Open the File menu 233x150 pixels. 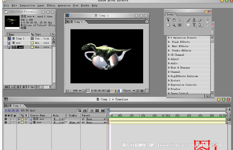(6, 6)
